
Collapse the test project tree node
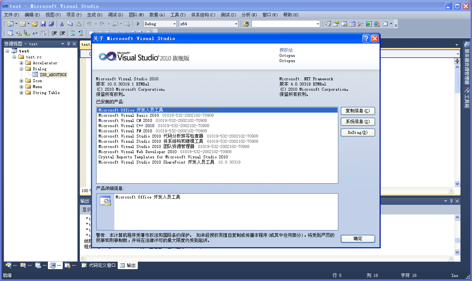coord(7,51)
